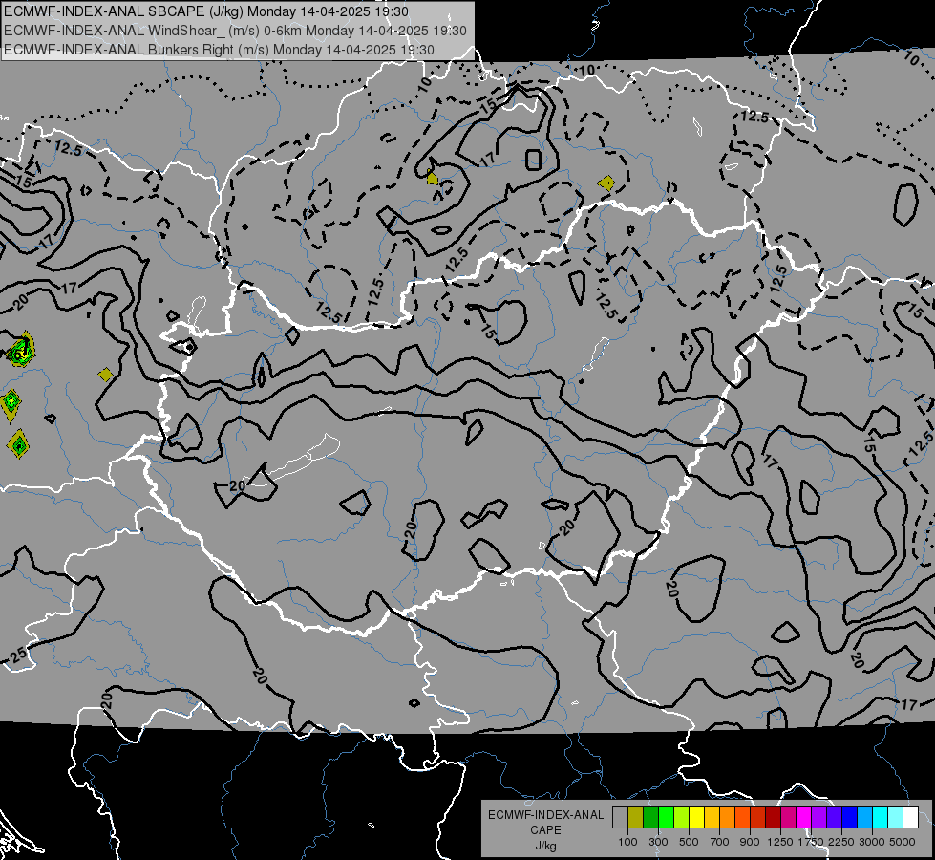
Task: Click the legend heading ECMWF-INDEX-ANAL
Action: pos(545,815)
